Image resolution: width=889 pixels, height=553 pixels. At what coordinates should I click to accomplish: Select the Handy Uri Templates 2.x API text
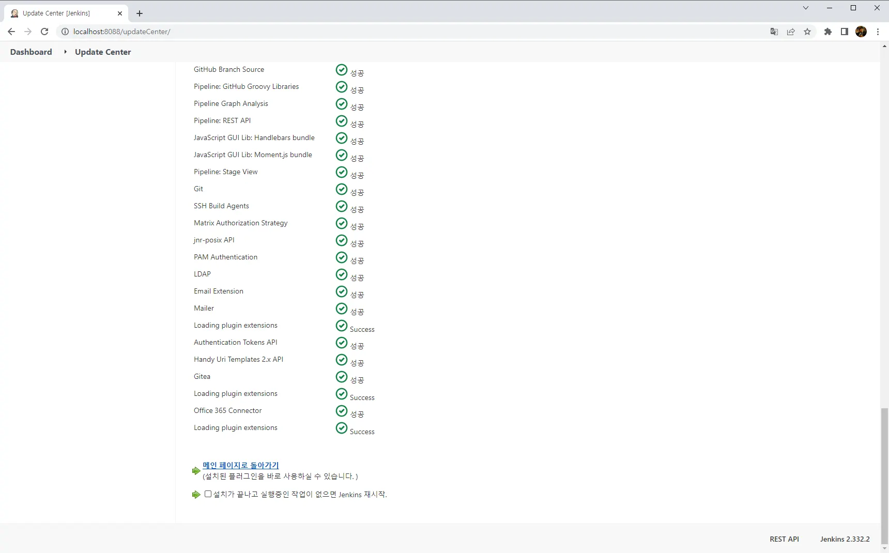pyautogui.click(x=239, y=359)
